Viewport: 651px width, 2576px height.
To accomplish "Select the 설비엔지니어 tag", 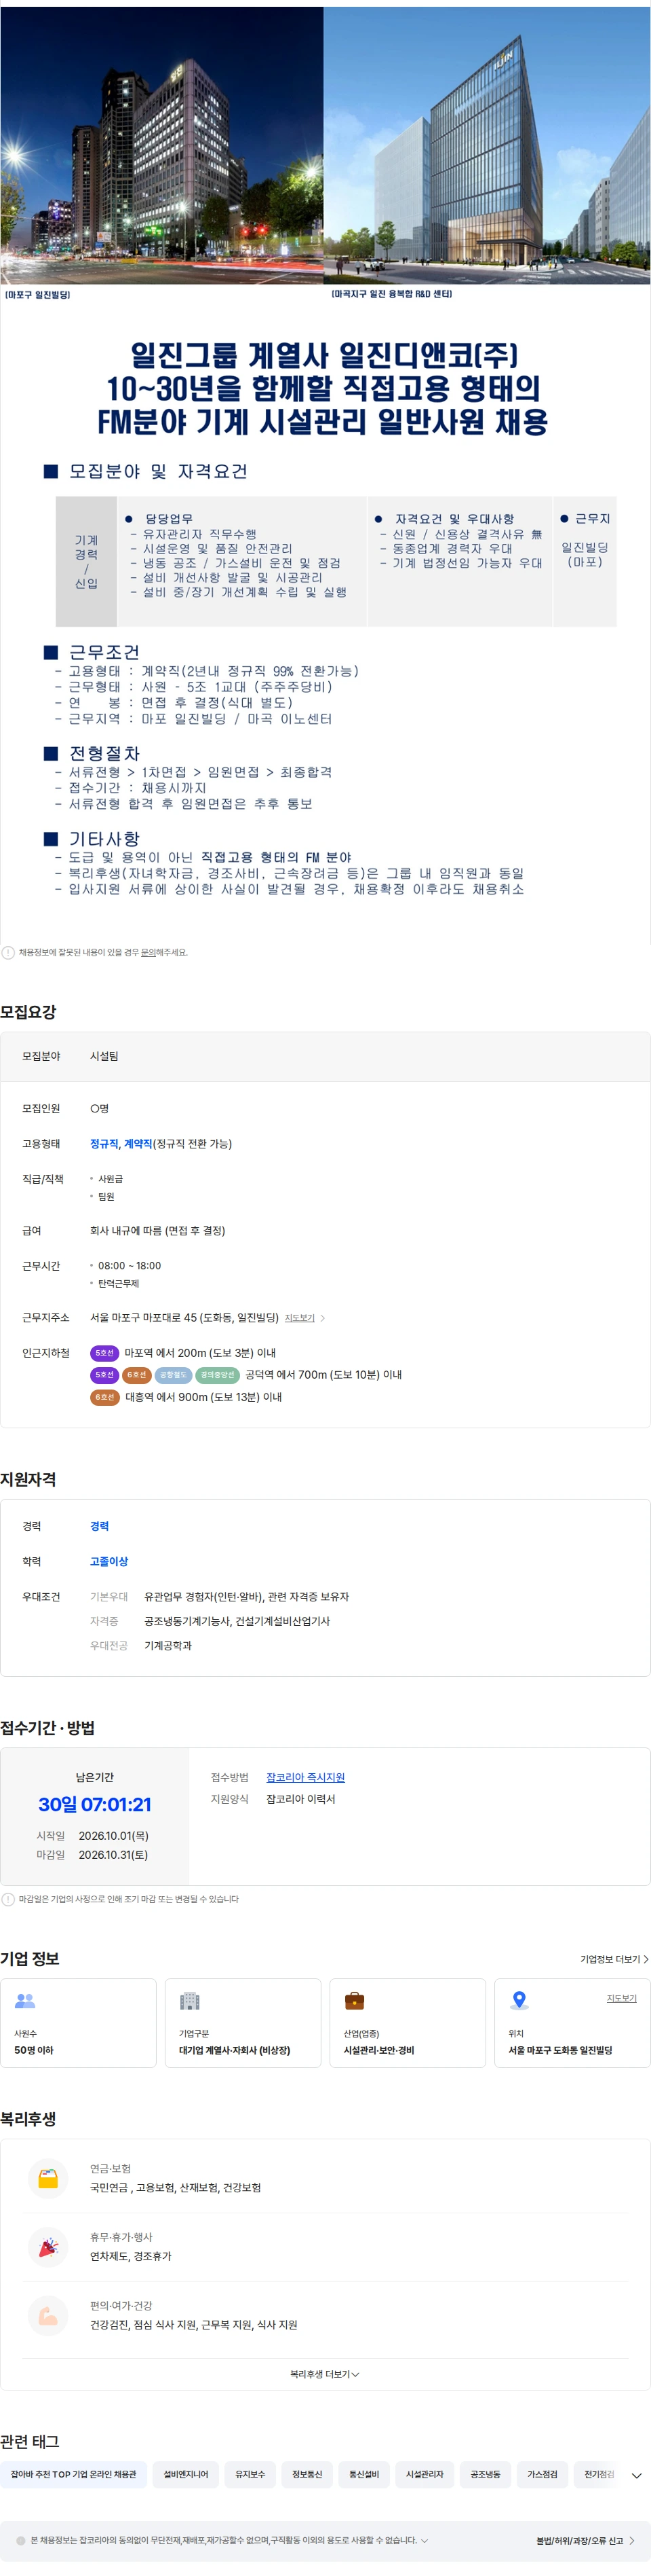I will pyautogui.click(x=186, y=2474).
